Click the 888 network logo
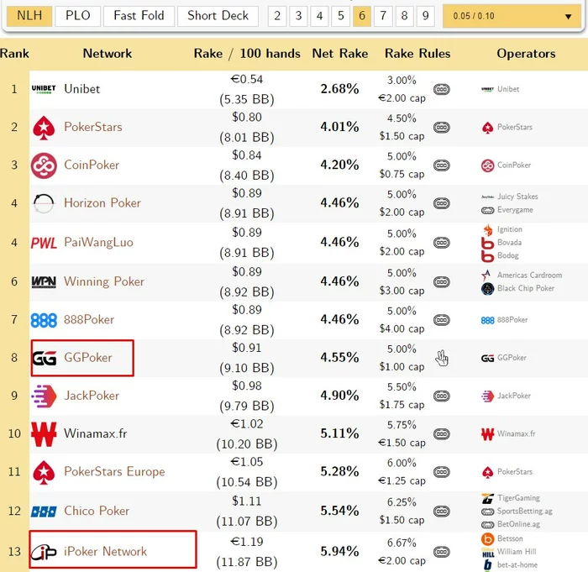The height and width of the screenshot is (572, 588). pos(44,320)
